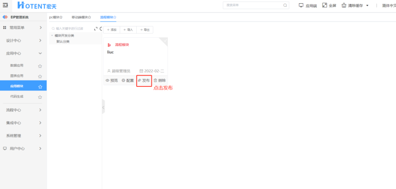Open the 简体中文 language selector
The image size is (396, 189).
pyautogui.click(x=389, y=6)
